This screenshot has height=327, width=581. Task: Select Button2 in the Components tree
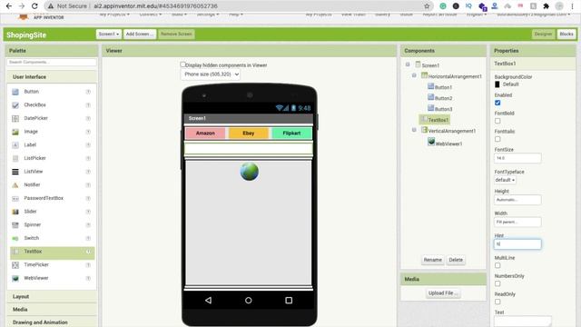pyautogui.click(x=439, y=98)
